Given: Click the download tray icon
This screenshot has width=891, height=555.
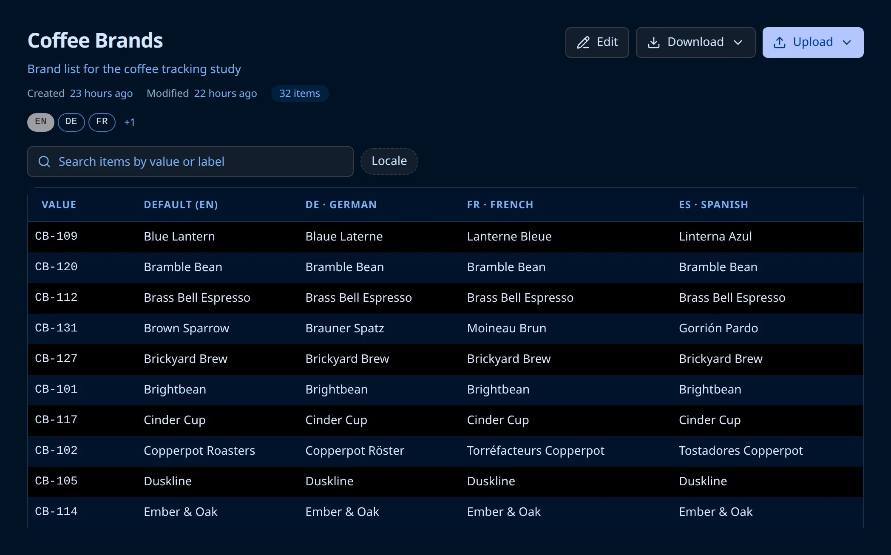Looking at the screenshot, I should [654, 42].
